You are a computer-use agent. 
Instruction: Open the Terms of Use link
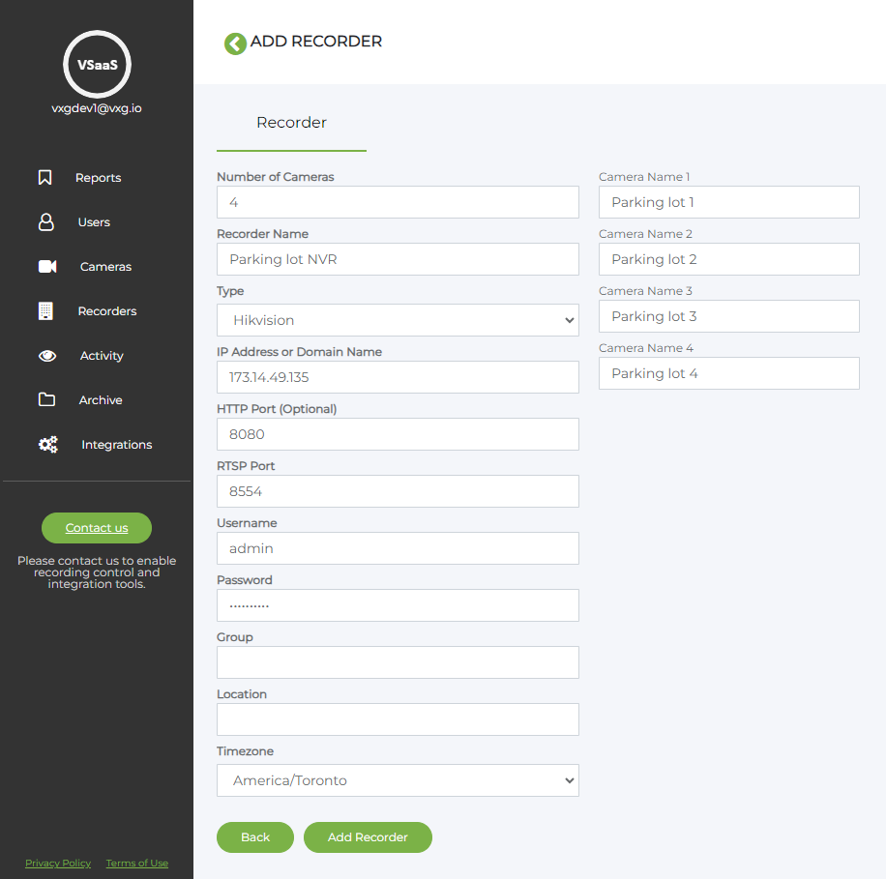tap(136, 864)
